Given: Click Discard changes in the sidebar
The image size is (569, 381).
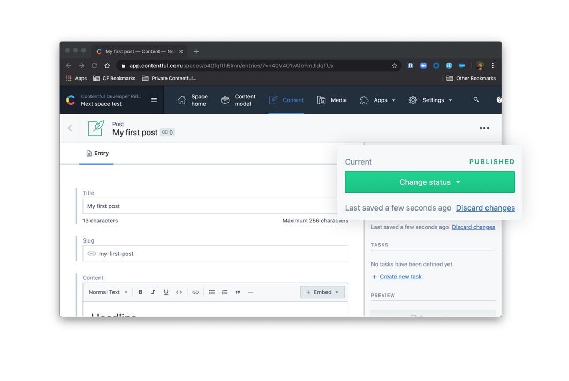Looking at the screenshot, I should click(473, 227).
